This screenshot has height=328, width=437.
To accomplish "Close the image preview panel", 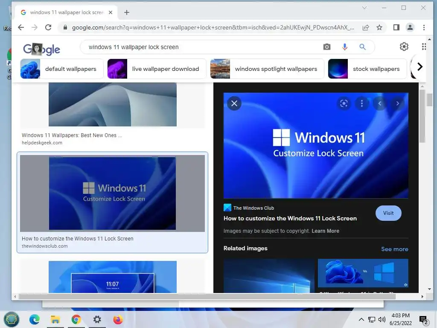I will 234,103.
